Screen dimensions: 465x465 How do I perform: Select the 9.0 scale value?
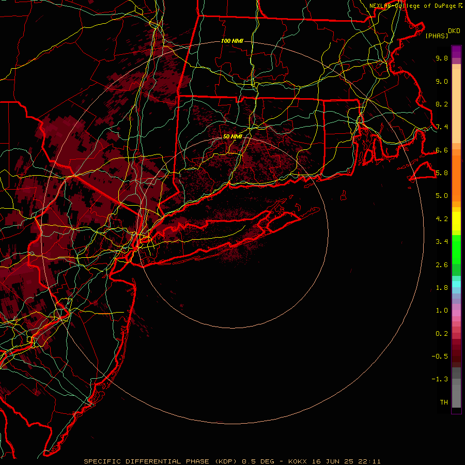pyautogui.click(x=442, y=81)
